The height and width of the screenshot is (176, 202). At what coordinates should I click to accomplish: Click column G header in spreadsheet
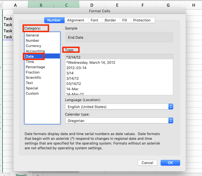pyautogui.click(x=168, y=5)
